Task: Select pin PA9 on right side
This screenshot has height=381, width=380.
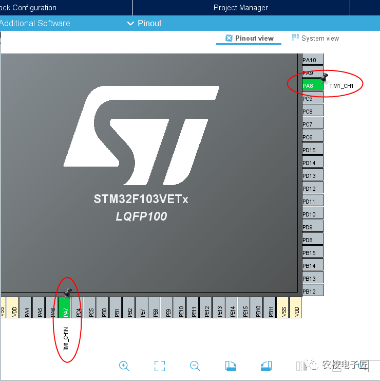Action: coord(313,71)
